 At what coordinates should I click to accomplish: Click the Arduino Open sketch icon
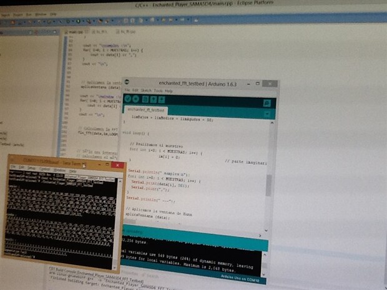154,100
